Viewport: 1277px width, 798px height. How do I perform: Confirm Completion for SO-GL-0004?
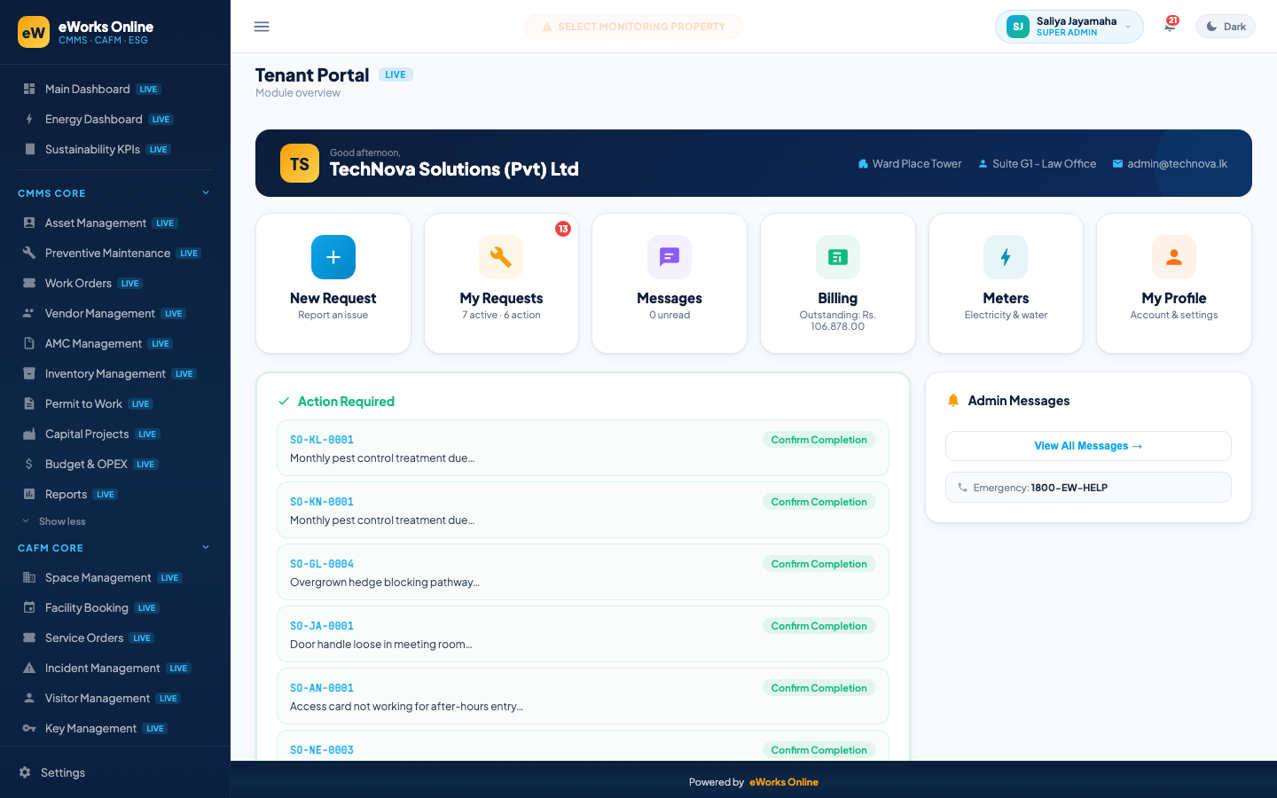819,564
